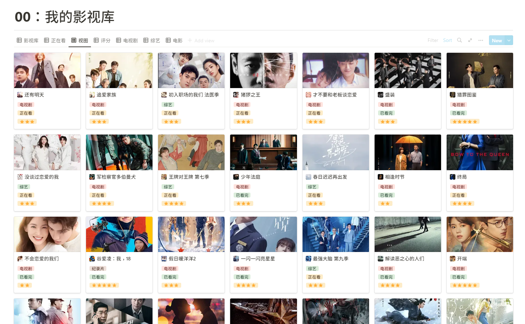The width and height of the screenshot is (525, 324).
Task: Click the Sort link
Action: coord(447,41)
